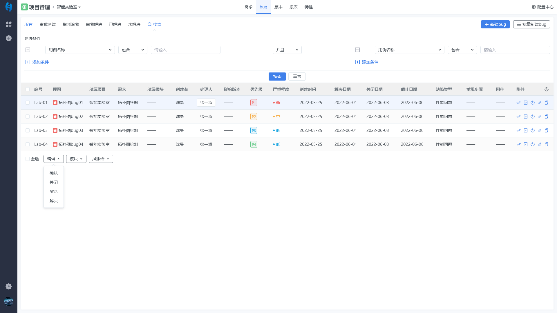Switch to the 报表 top tab
The width and height of the screenshot is (557, 313).
(x=294, y=7)
